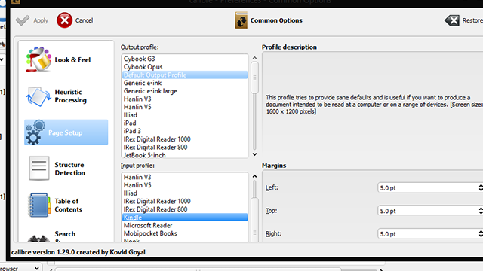Select Hanlin V3 in input profile list

pos(185,178)
